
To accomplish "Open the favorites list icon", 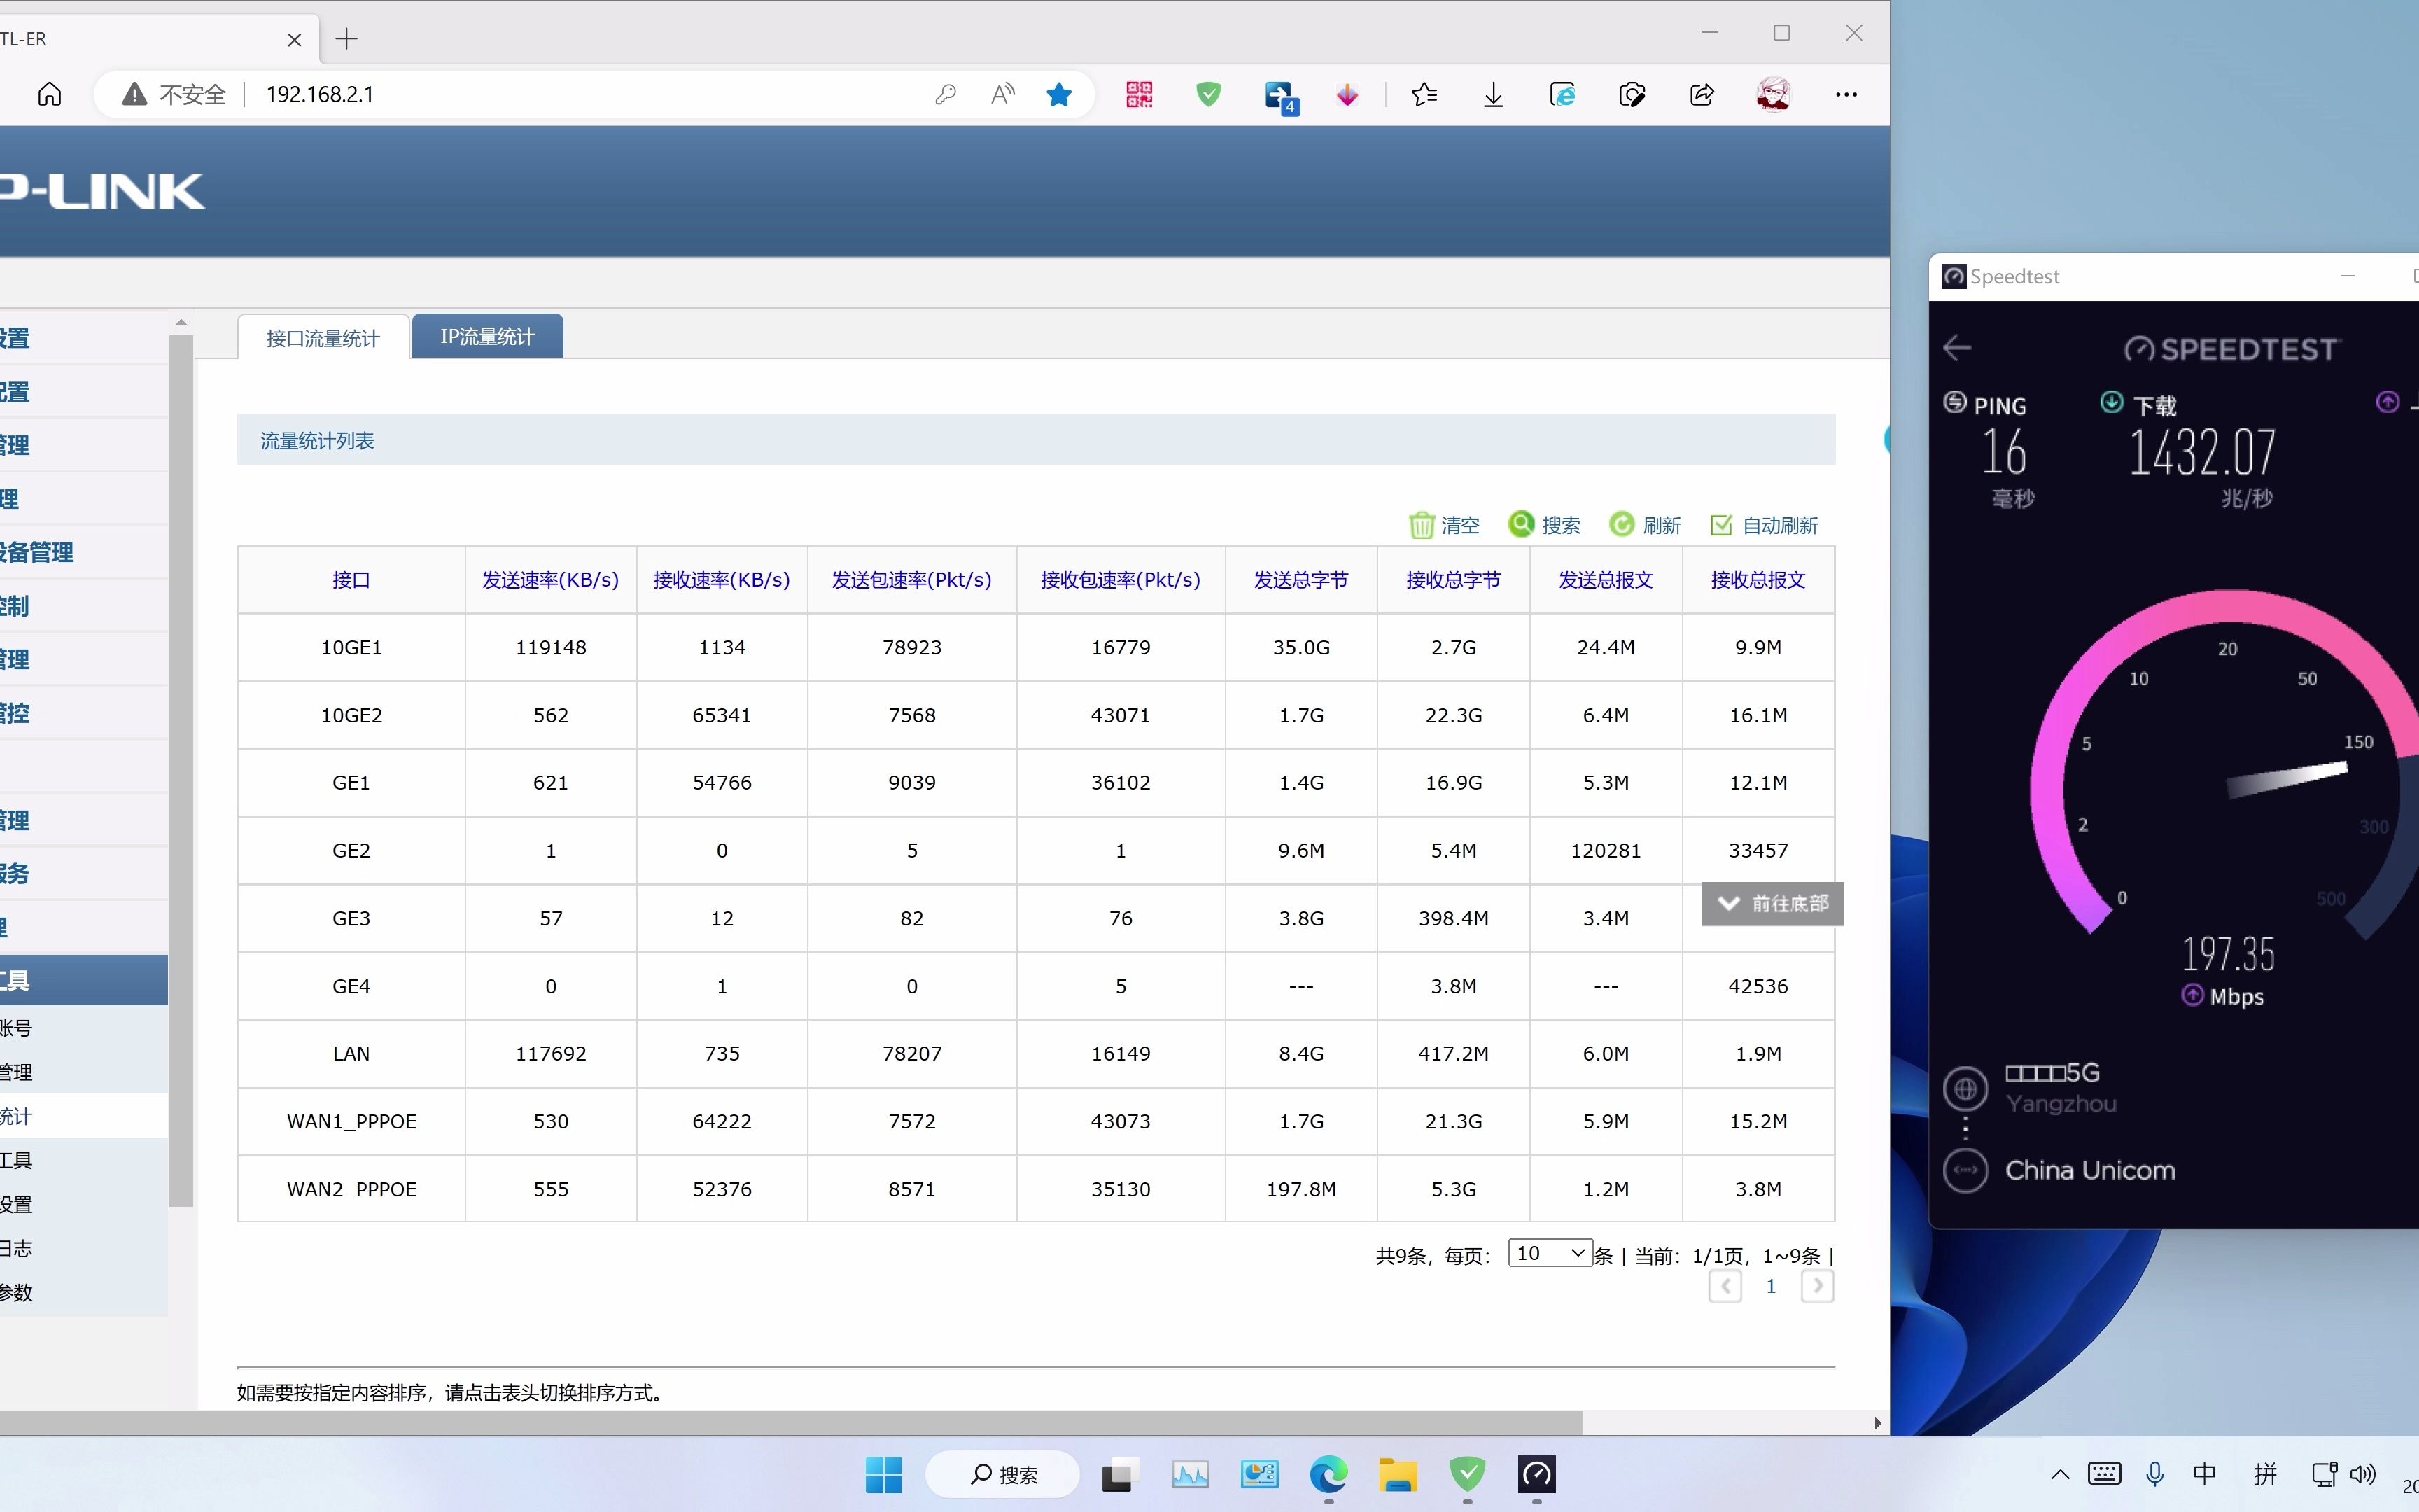I will coord(1424,94).
